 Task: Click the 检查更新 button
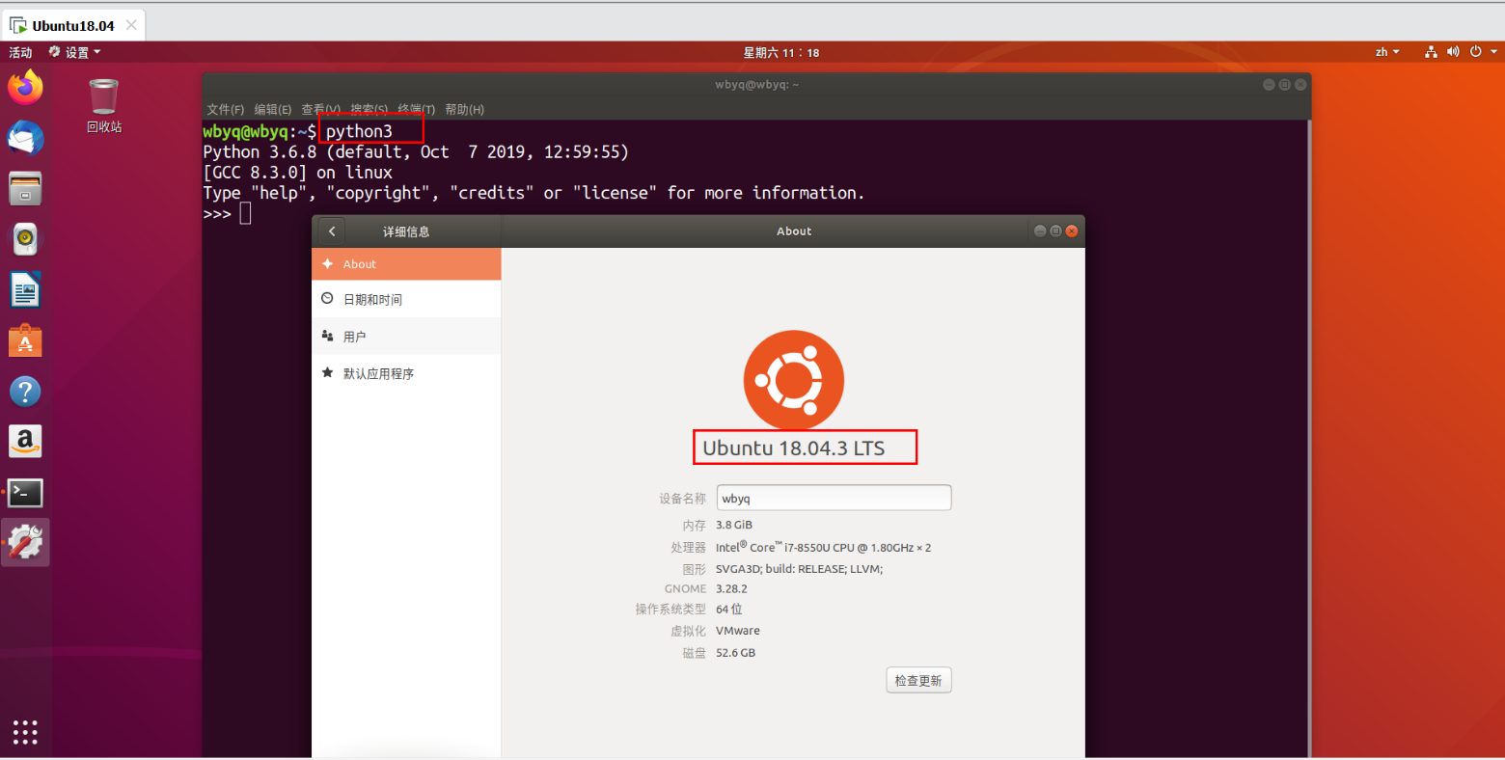coord(918,680)
